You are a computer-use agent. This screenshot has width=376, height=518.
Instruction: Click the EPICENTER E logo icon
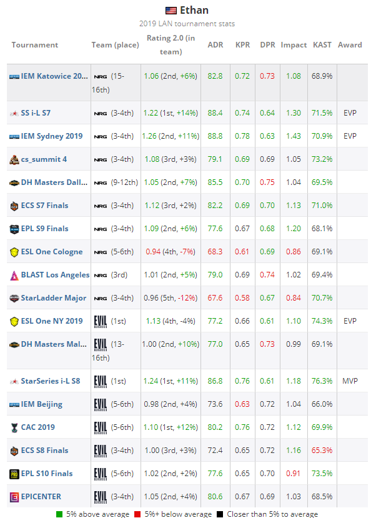click(x=14, y=497)
